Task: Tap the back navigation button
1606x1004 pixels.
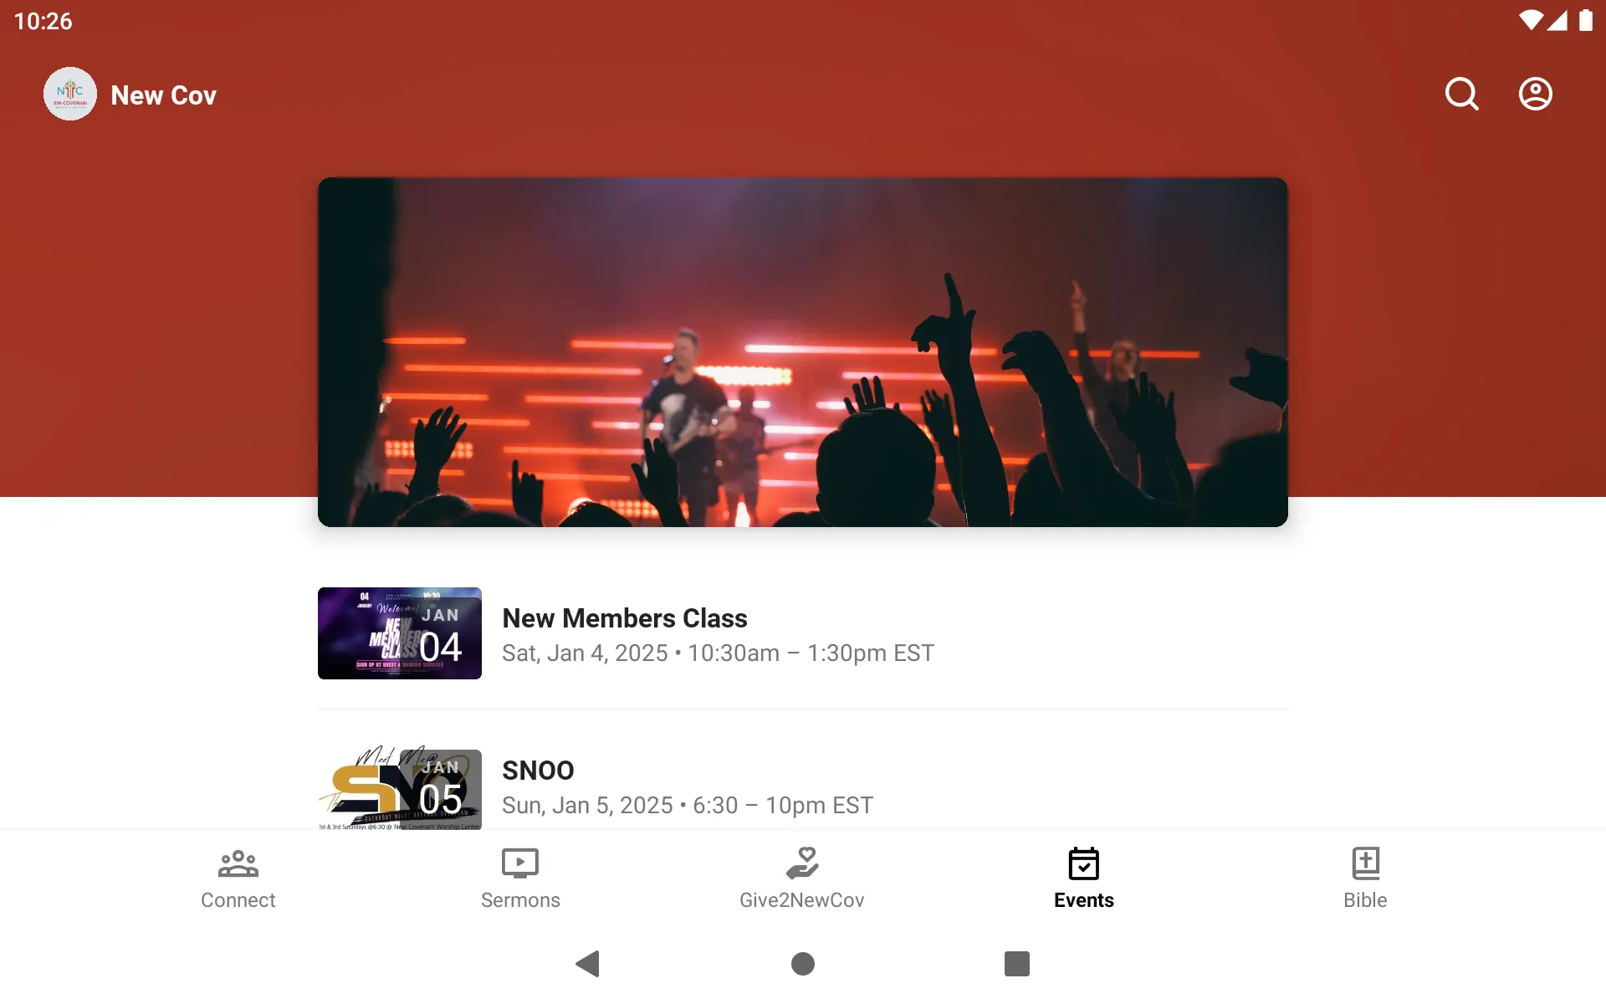Action: point(589,964)
